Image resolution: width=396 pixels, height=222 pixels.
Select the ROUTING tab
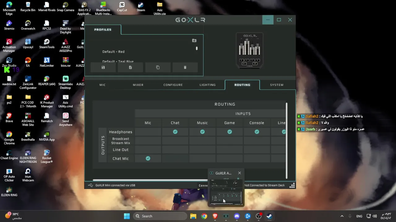click(242, 85)
